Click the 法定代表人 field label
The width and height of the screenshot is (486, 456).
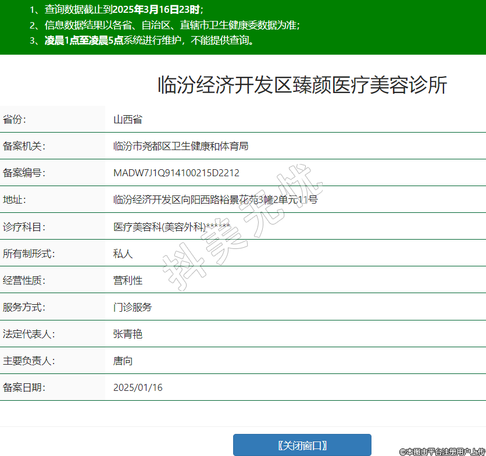click(28, 334)
